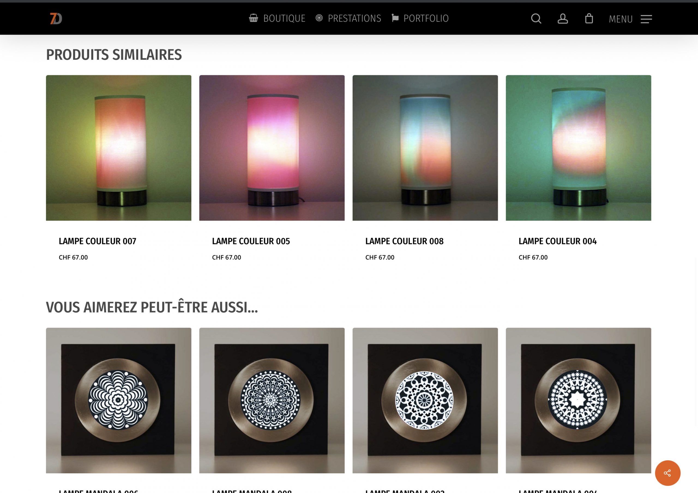Open the PORTFOLIO page
The height and width of the screenshot is (493, 698).
point(426,18)
